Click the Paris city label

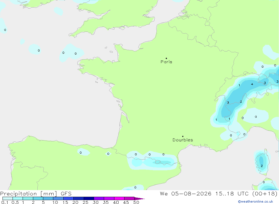coord(166,62)
